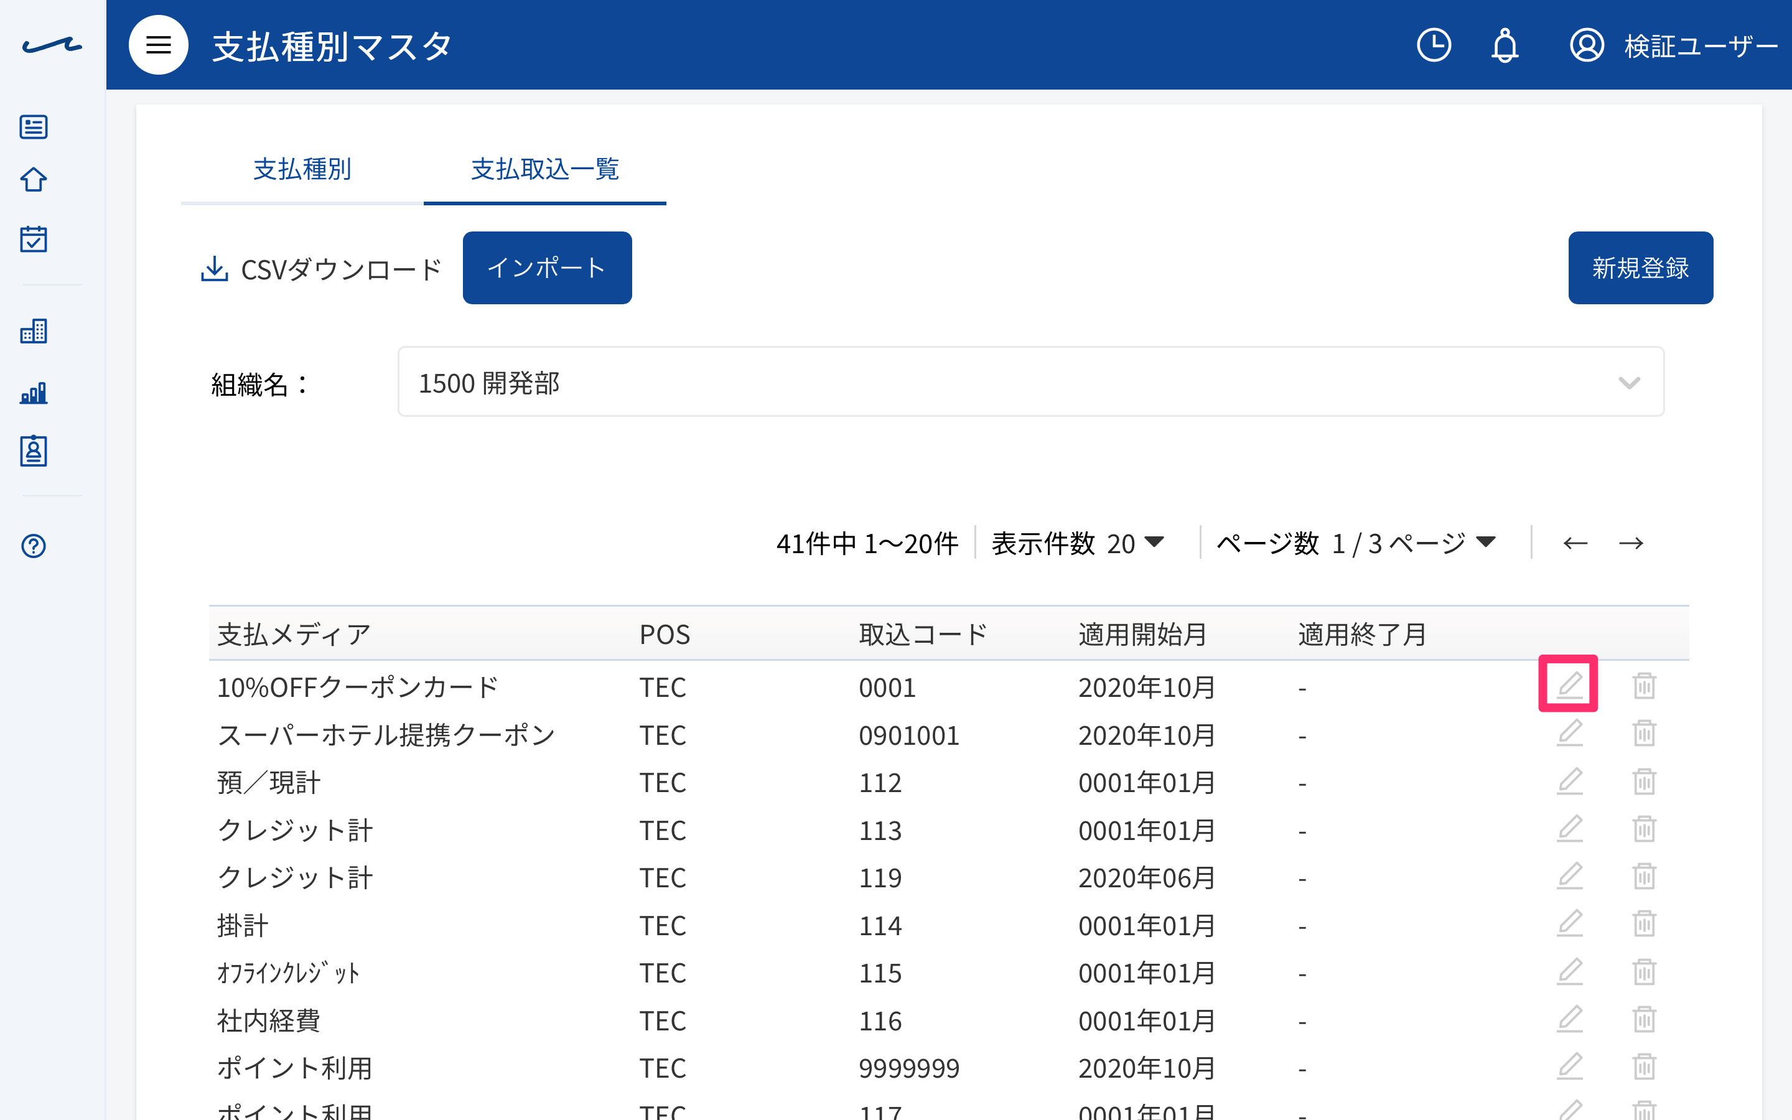Open the help question mark icon

point(34,546)
